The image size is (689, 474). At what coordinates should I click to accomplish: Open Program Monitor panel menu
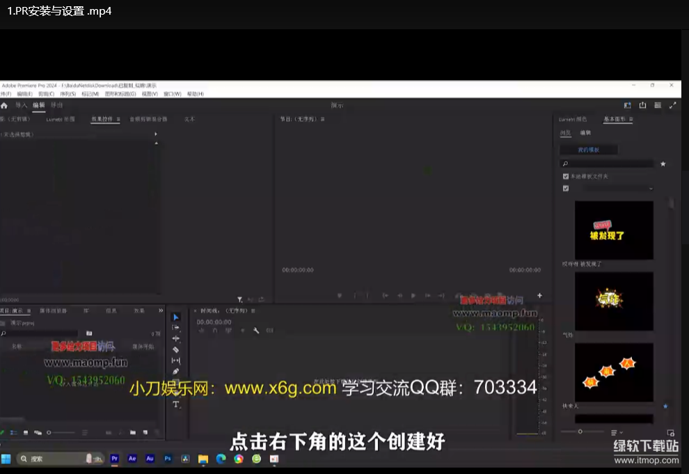click(322, 119)
